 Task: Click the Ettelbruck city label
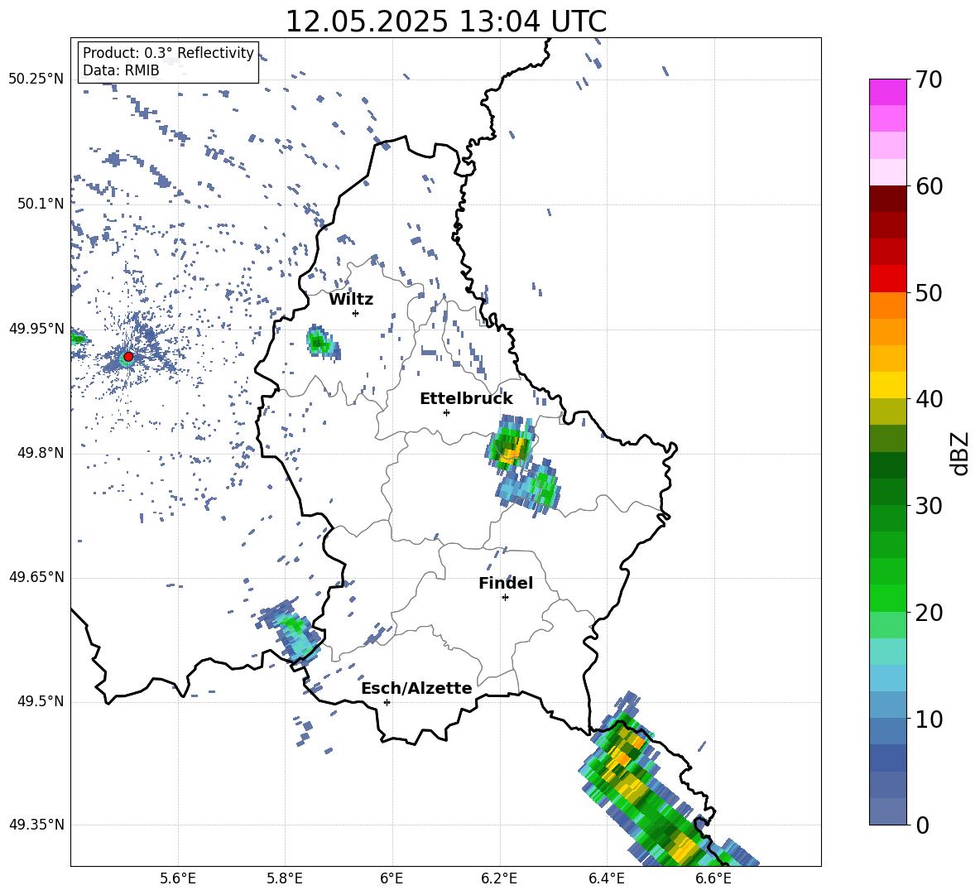coord(466,399)
